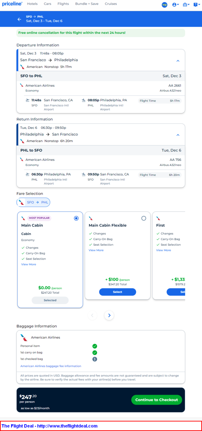Open the My Trips briefcase menu

186,5
